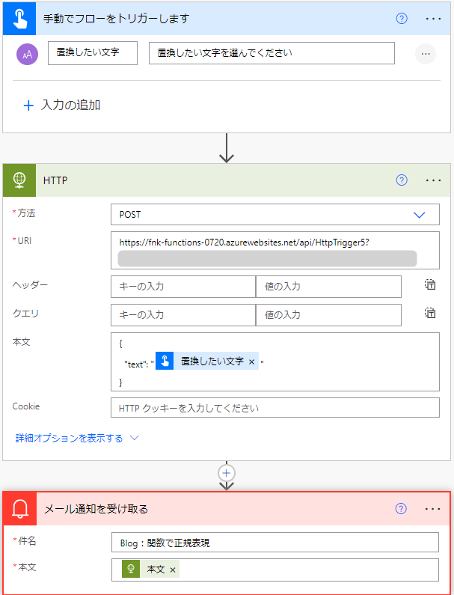This screenshot has width=454, height=595.
Task: Click trigger icon in 置換したい文字 token
Action: click(x=165, y=361)
